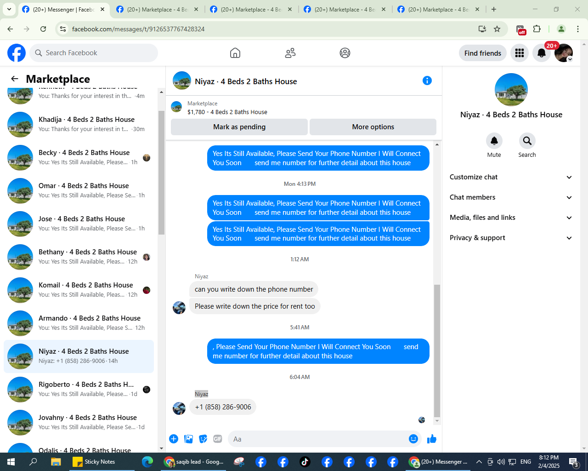Expand the Customize chat section
The width and height of the screenshot is (588, 471).
point(511,177)
